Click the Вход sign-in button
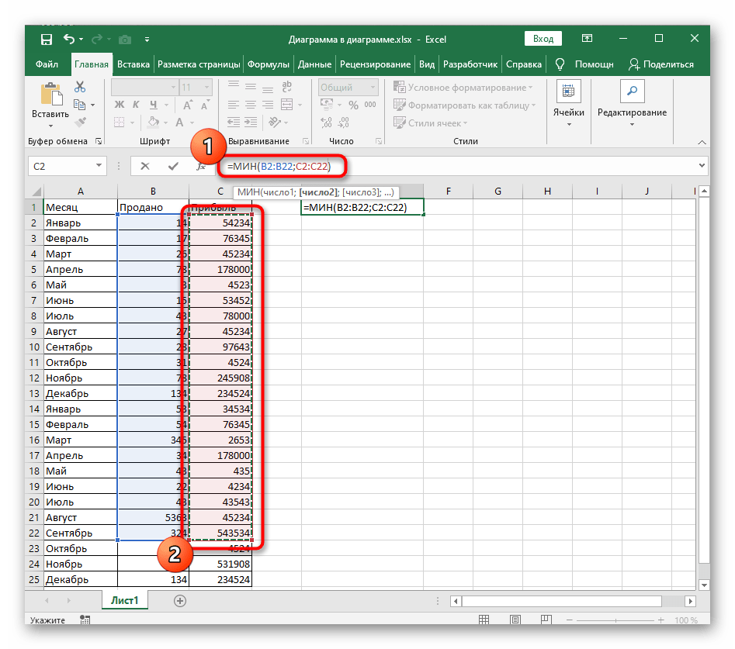The width and height of the screenshot is (735, 649). (x=543, y=39)
